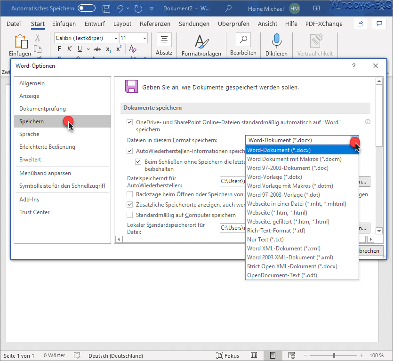393x361 pixels.
Task: Enable Standardmäßig auf Computer speichern checkbox
Action: tap(129, 215)
